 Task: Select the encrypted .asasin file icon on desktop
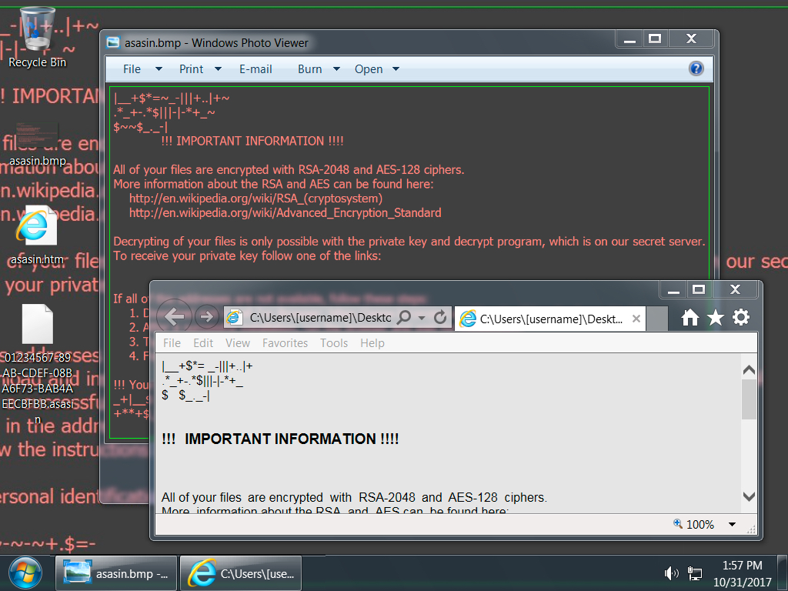coord(38,364)
